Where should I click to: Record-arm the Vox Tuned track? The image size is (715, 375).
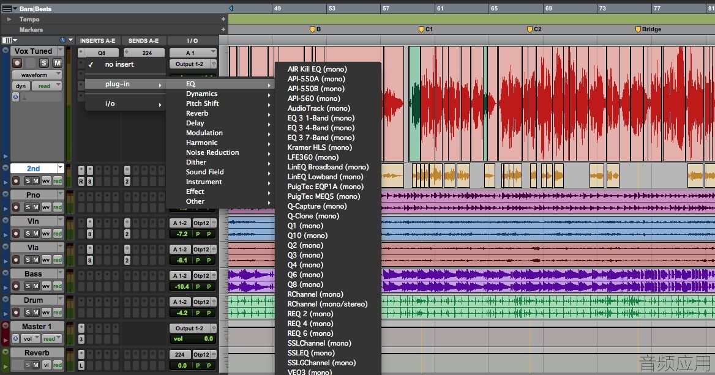[x=17, y=63]
